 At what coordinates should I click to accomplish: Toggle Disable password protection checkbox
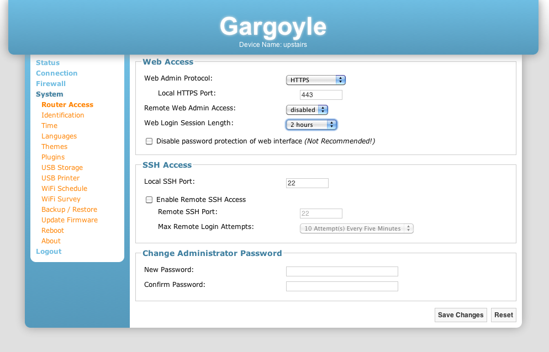coord(149,141)
